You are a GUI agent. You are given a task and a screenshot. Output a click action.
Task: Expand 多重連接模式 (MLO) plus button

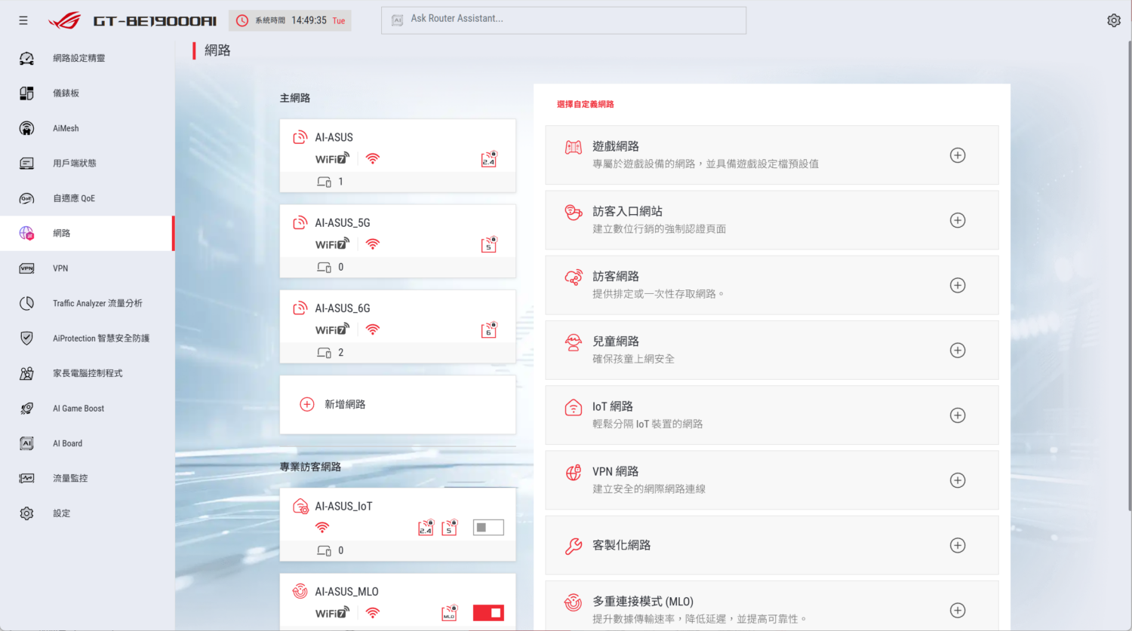click(x=958, y=611)
